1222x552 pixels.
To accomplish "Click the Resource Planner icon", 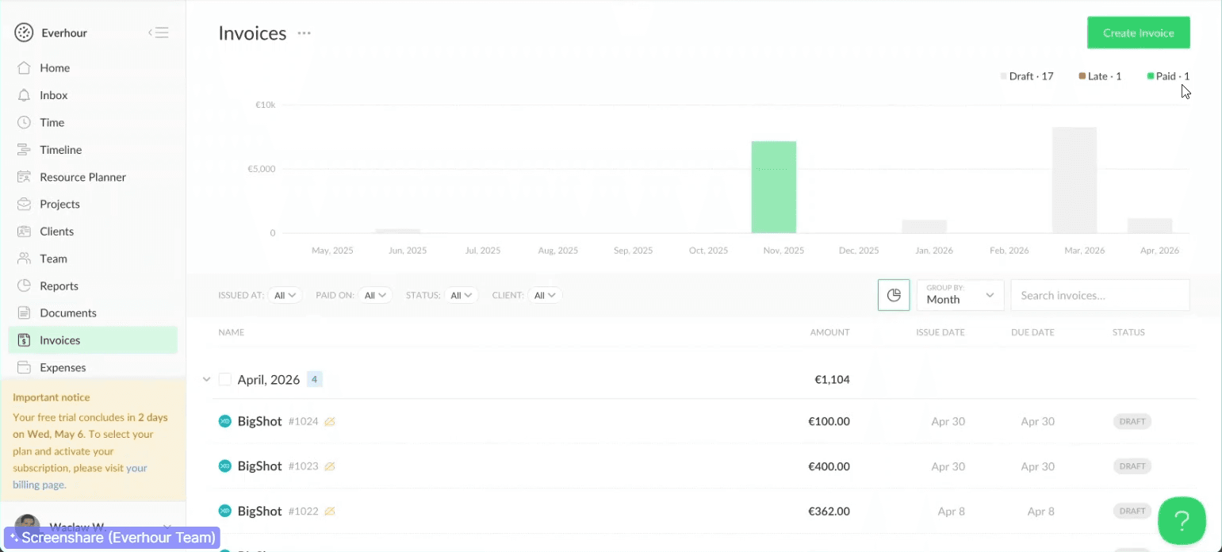I will (x=24, y=177).
